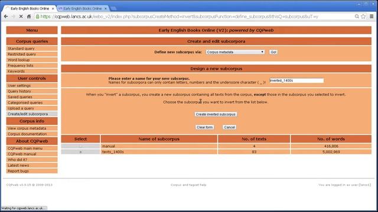Close the second Early English Books Online tab
The image size is (378, 212).
click(x=105, y=8)
